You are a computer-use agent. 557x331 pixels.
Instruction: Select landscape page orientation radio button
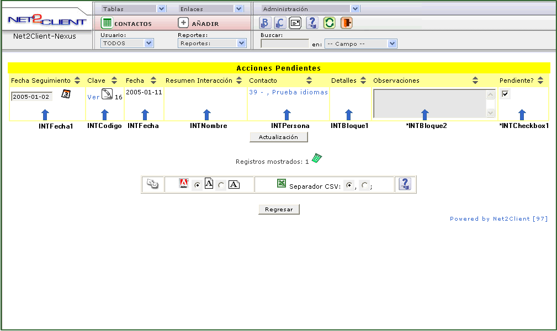coord(221,185)
